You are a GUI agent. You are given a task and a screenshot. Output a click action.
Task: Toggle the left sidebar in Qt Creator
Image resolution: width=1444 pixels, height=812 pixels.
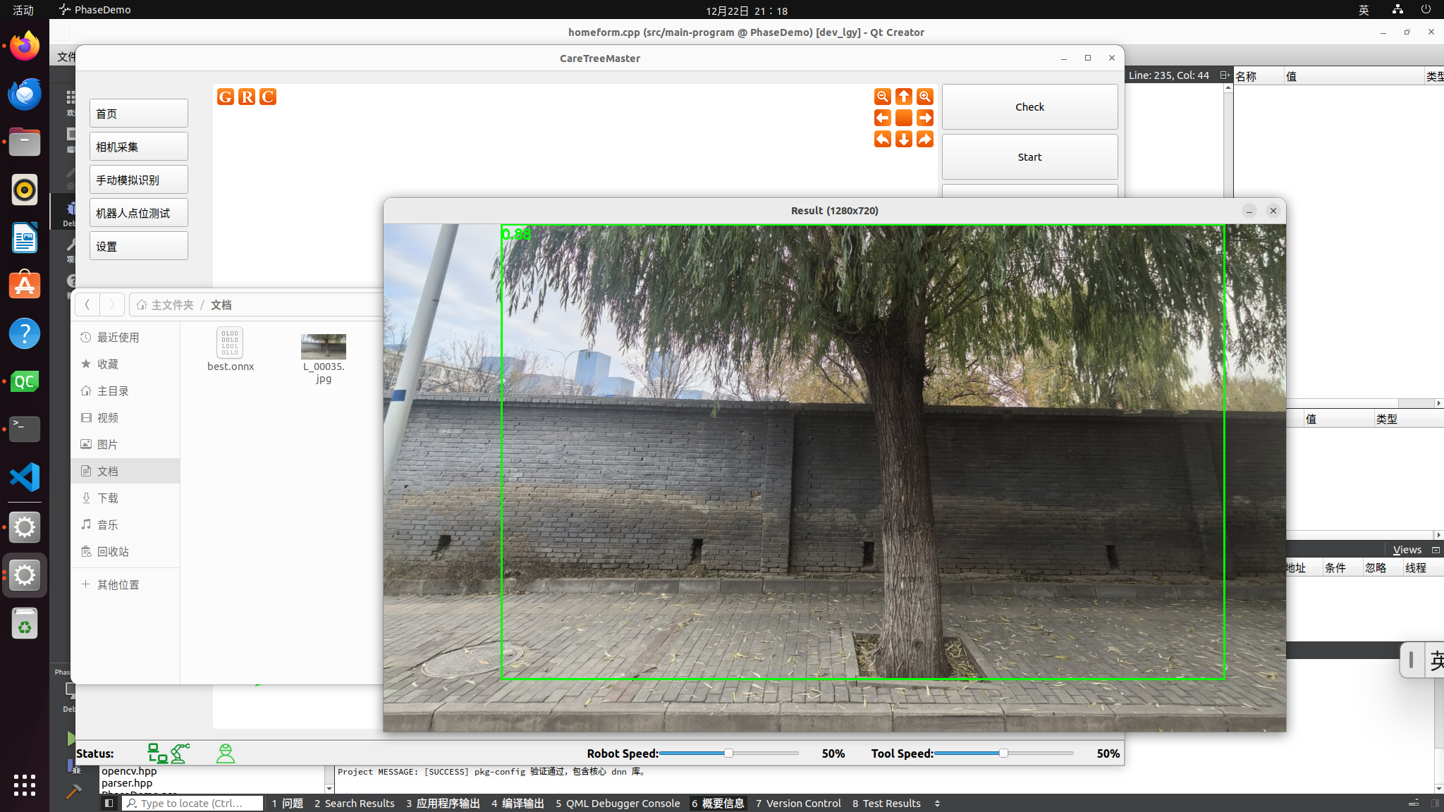109,803
